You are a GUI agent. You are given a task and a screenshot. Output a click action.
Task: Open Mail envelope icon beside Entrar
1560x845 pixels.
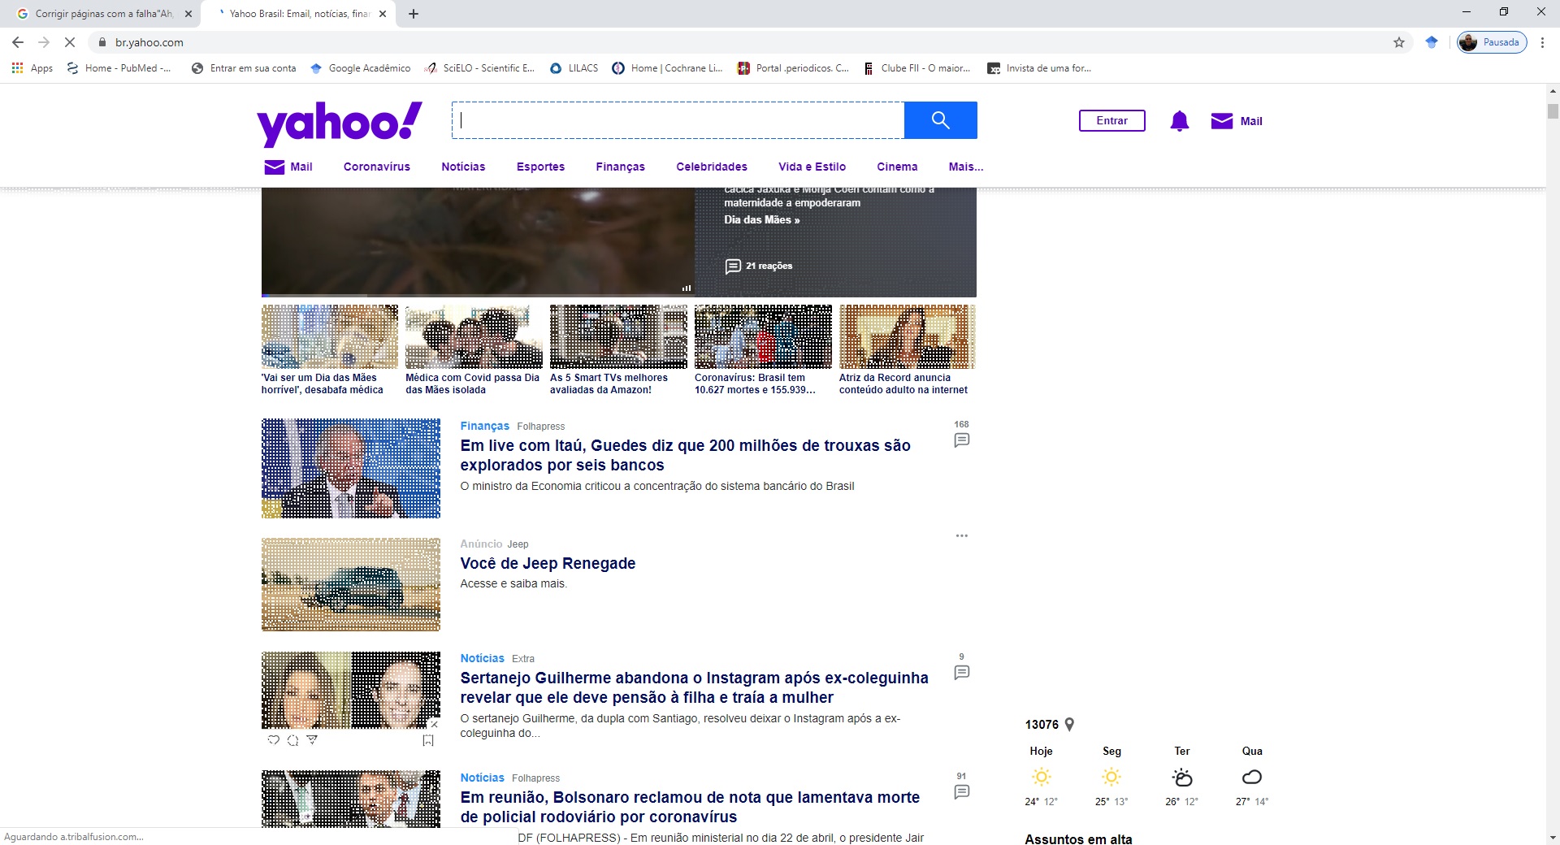click(x=1221, y=121)
